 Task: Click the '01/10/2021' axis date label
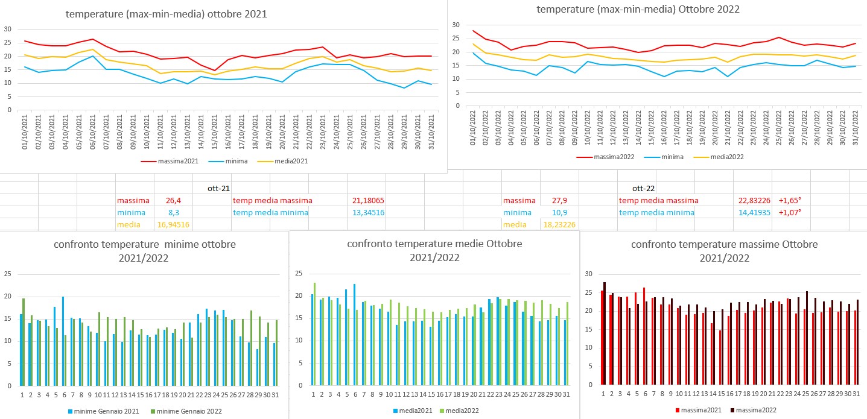(x=25, y=131)
